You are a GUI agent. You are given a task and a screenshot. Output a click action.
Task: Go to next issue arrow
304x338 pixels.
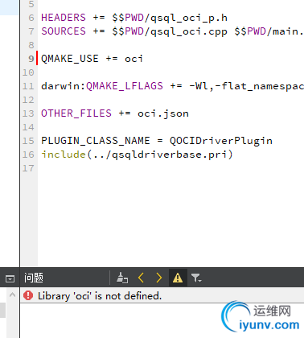(158, 278)
